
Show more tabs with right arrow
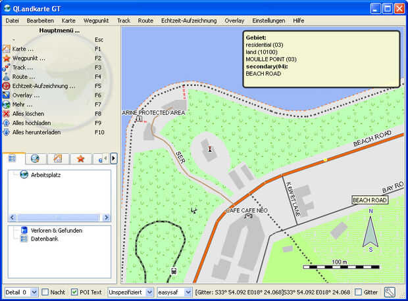113,158
